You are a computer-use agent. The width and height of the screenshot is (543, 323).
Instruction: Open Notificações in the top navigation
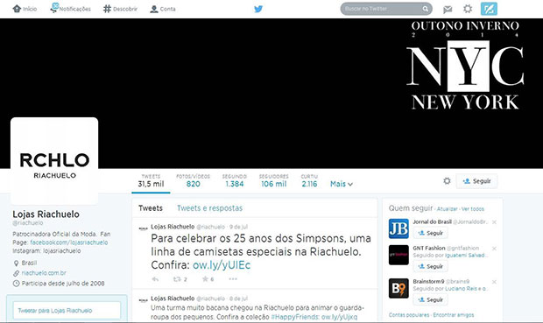tap(71, 8)
